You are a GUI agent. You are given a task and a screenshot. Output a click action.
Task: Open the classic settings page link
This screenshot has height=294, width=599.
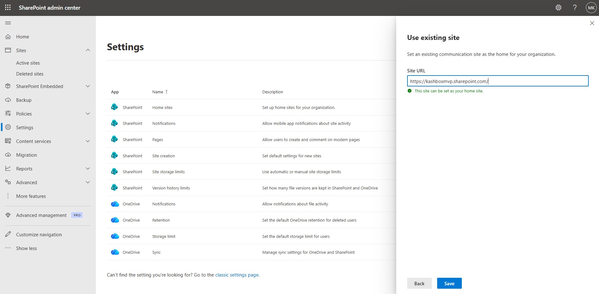click(237, 275)
